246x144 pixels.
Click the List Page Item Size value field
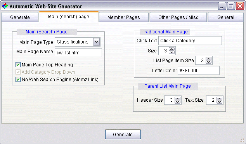coord(201,61)
